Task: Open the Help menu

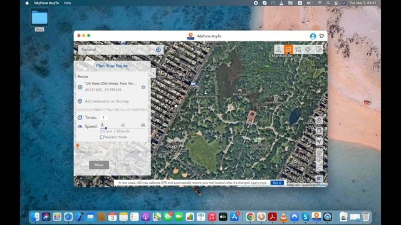Action: click(67, 3)
